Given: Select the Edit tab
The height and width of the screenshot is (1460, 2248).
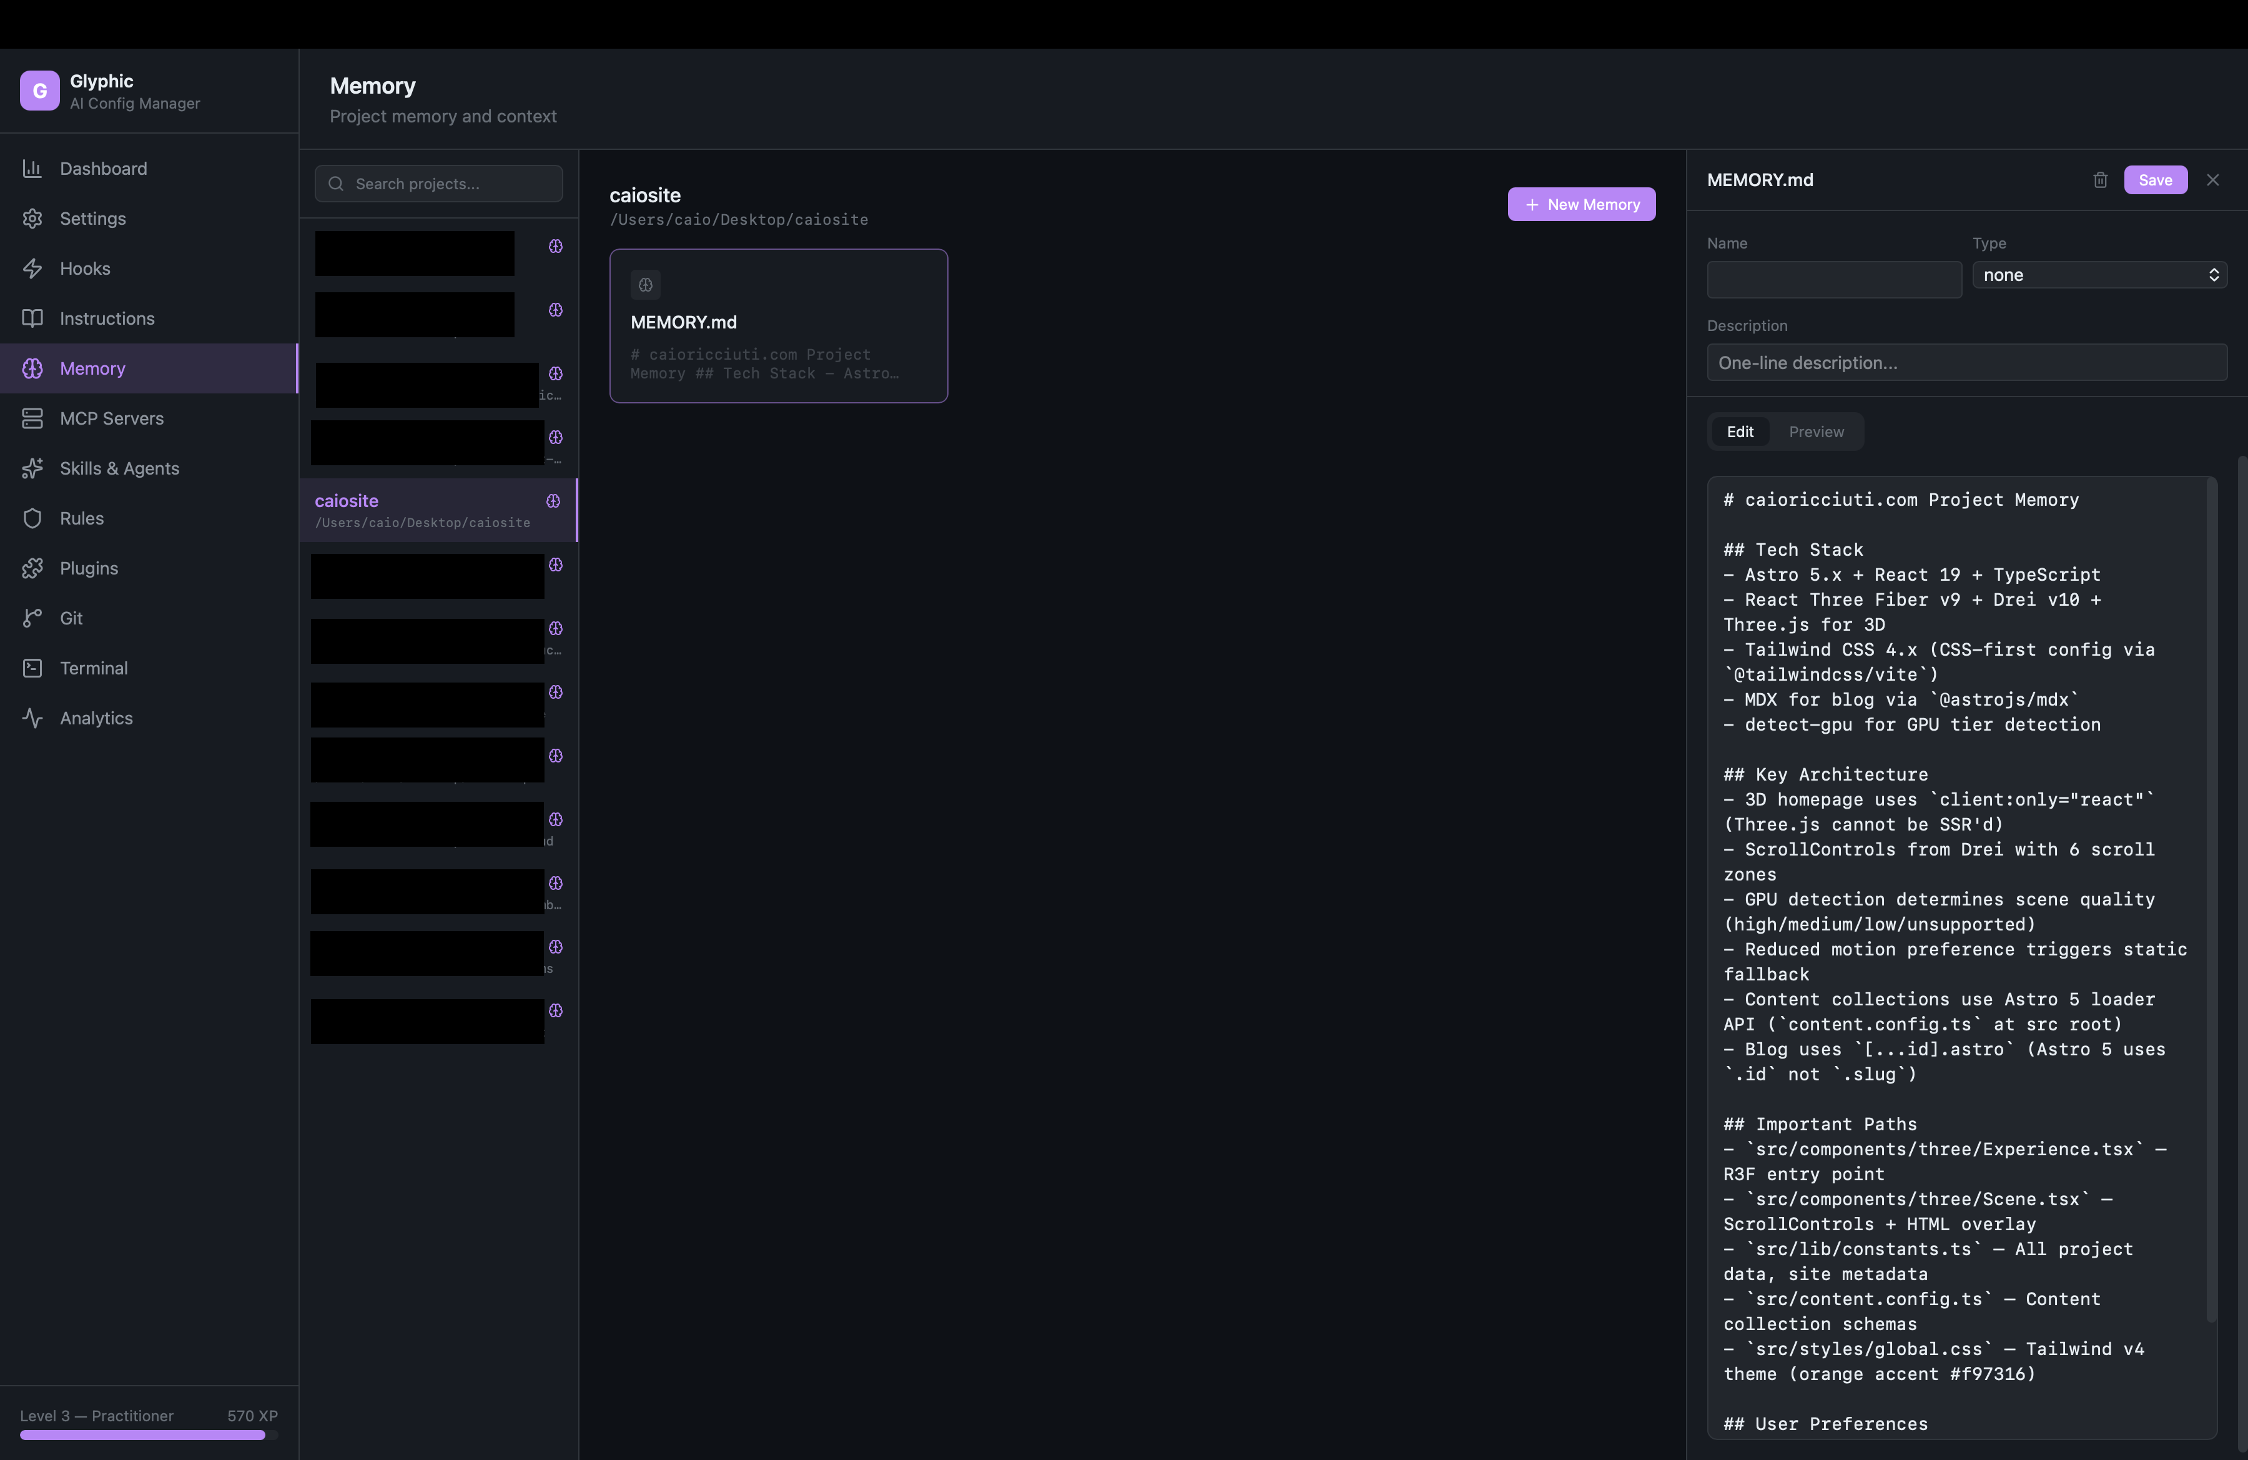Looking at the screenshot, I should (1740, 432).
